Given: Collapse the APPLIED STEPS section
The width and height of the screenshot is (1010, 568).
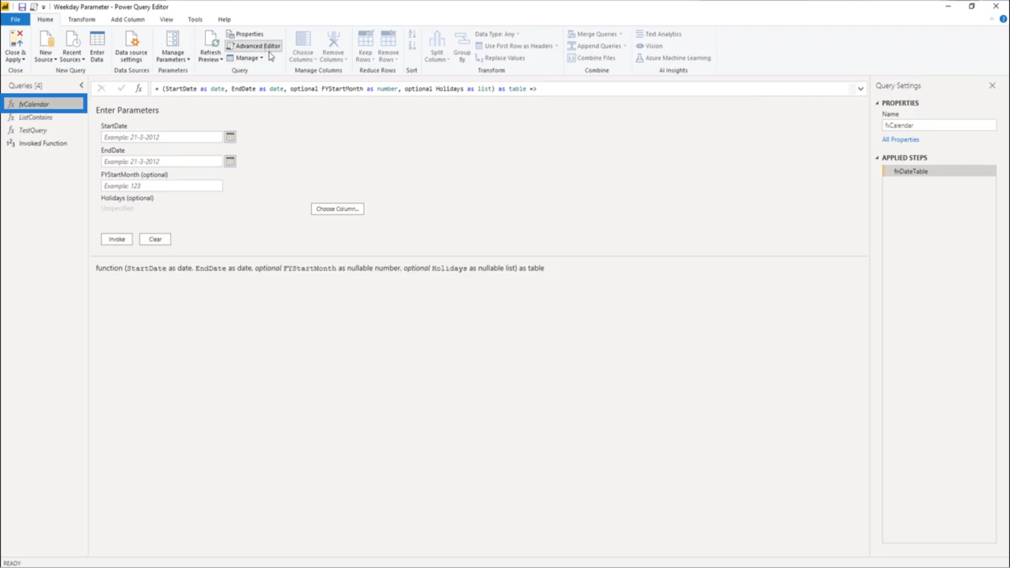Looking at the screenshot, I should (877, 158).
